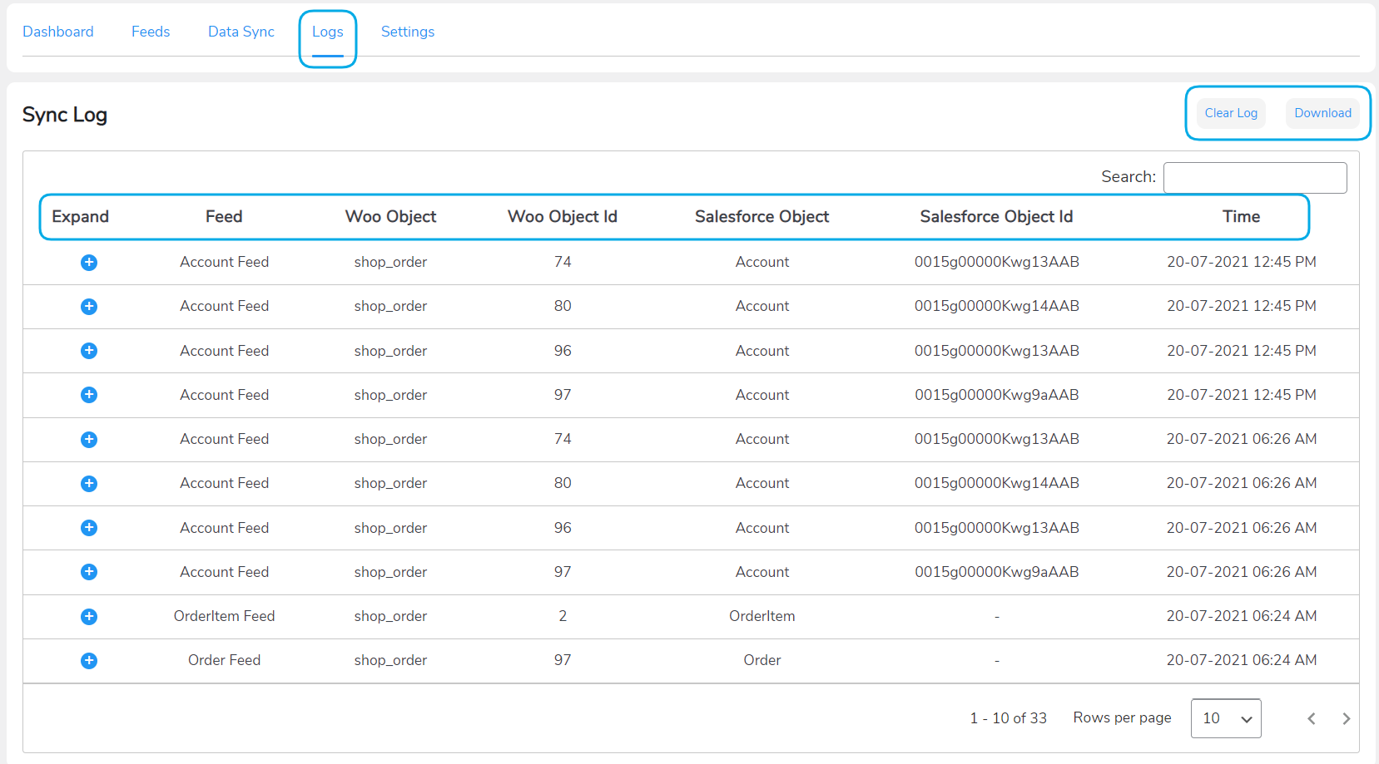Expand the Woo Object Id 80 row at 06:26 AM
Viewport: 1379px width, 764px height.
(x=89, y=484)
